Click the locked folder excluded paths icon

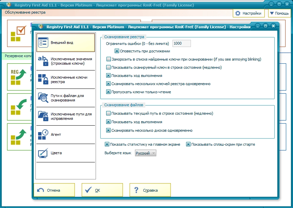[x=43, y=116]
